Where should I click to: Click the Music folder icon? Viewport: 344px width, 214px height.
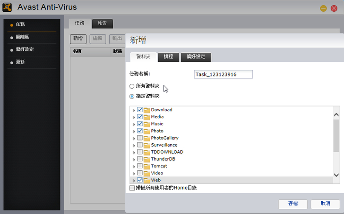pos(147,124)
